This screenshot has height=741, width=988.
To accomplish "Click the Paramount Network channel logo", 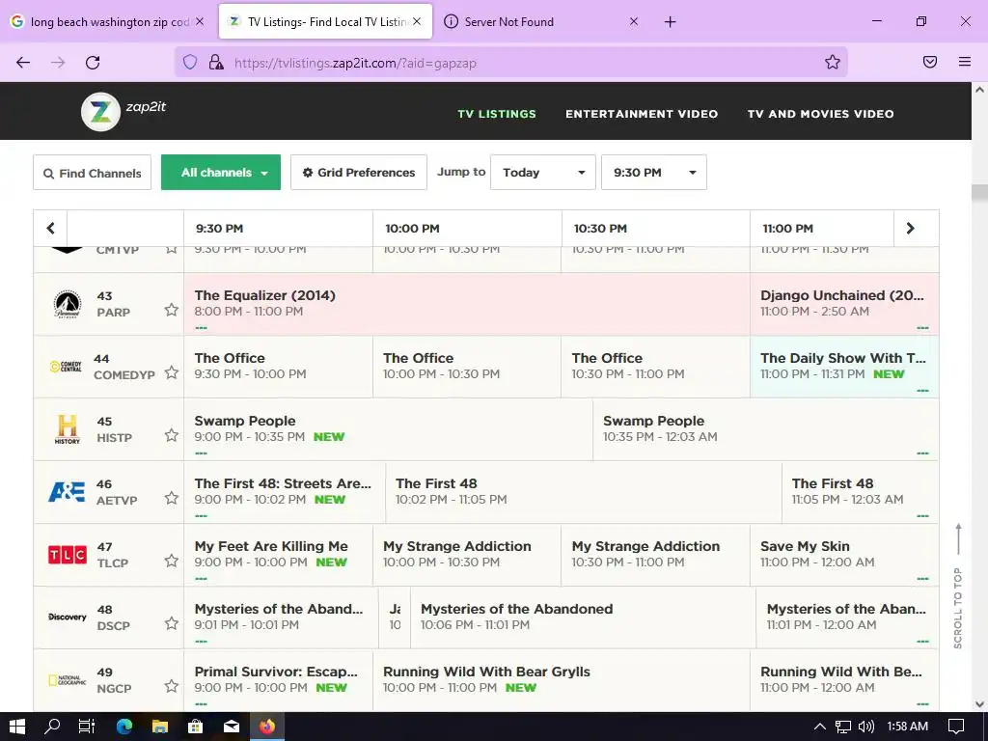I will [68, 304].
